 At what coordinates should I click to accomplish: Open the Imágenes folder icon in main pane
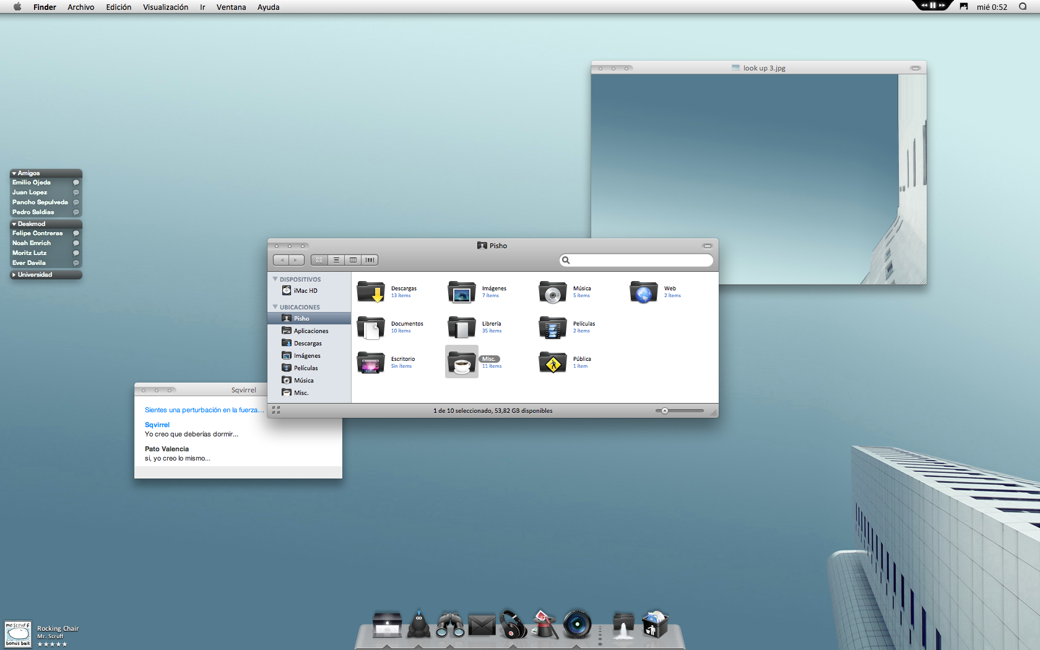click(x=462, y=292)
